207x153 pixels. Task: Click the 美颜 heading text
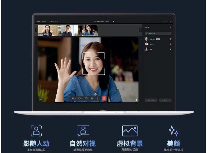tap(173, 143)
